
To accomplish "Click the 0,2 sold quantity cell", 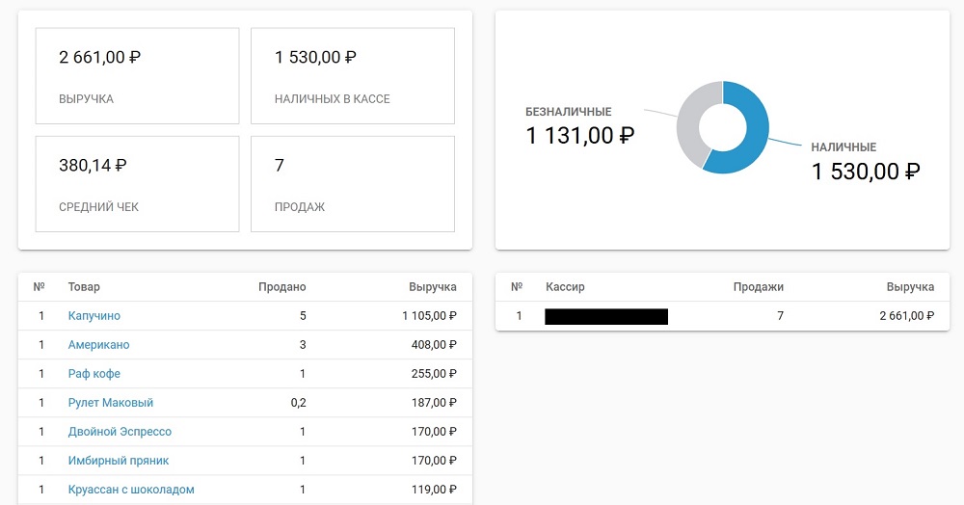I will tap(298, 403).
